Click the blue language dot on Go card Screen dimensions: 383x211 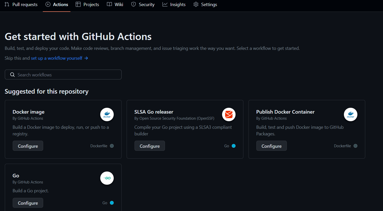coord(112,203)
